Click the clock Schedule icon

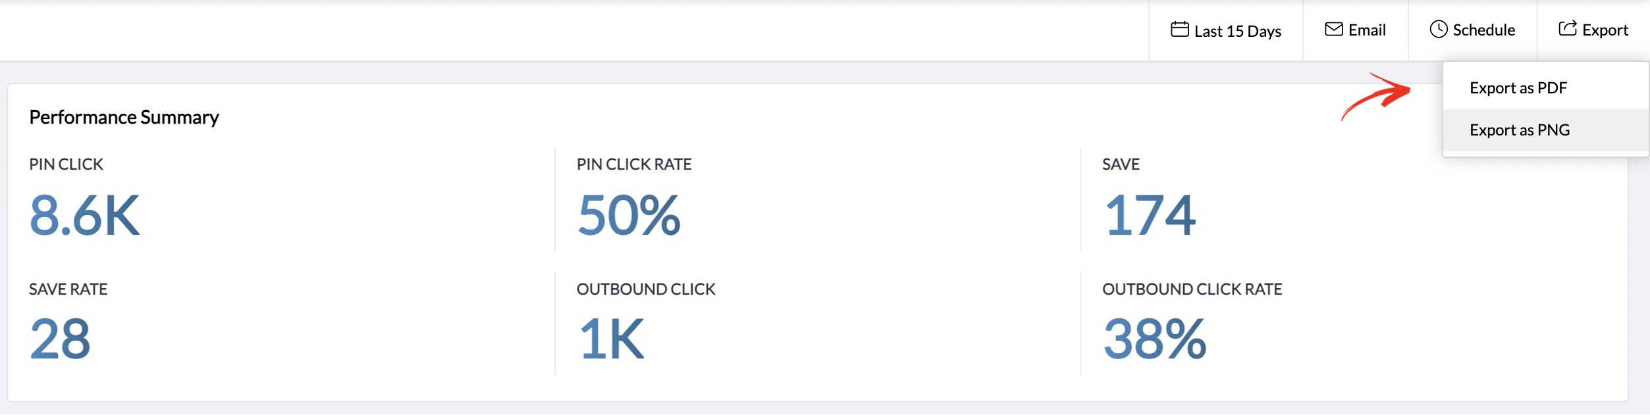(x=1438, y=30)
